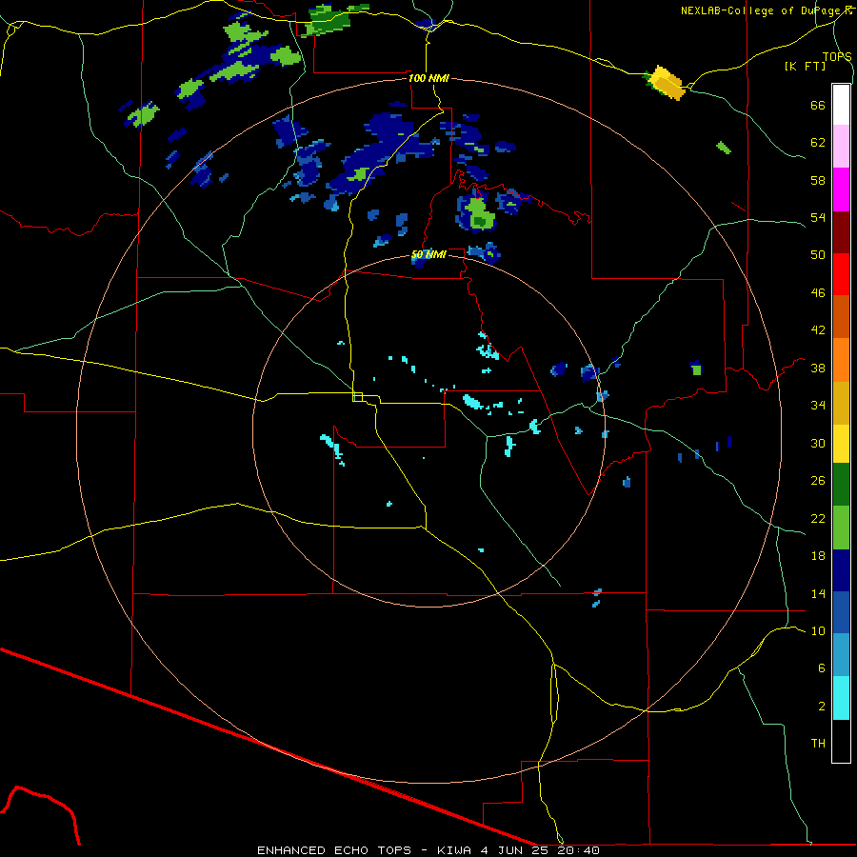Viewport: 857px width, 857px height.
Task: Click the orange legend swatch near 38
Action: pyautogui.click(x=841, y=359)
